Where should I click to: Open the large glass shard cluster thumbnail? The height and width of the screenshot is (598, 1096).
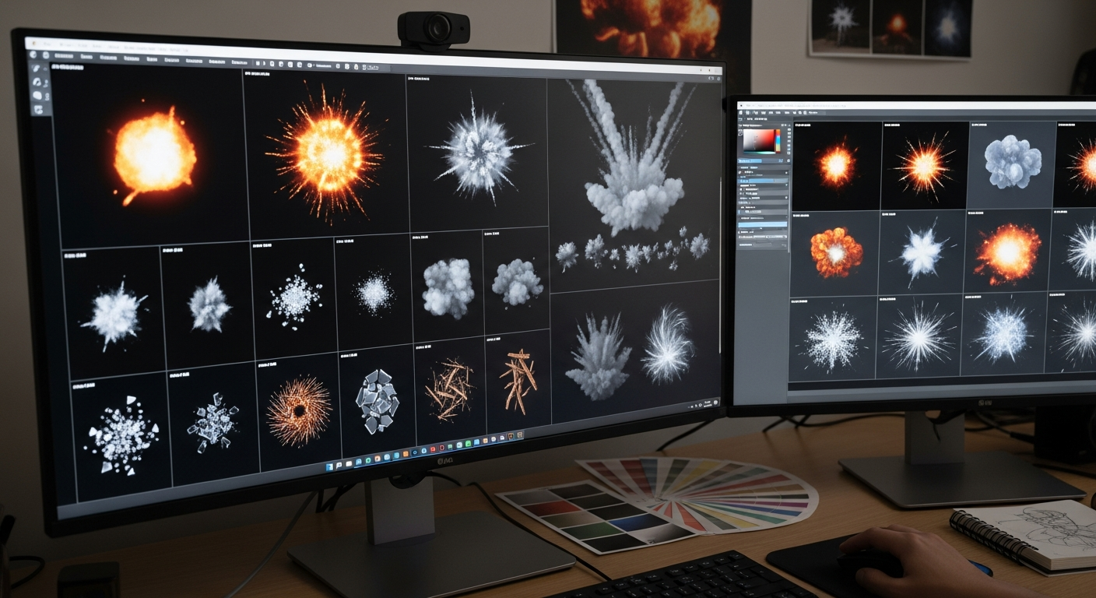pyautogui.click(x=378, y=401)
